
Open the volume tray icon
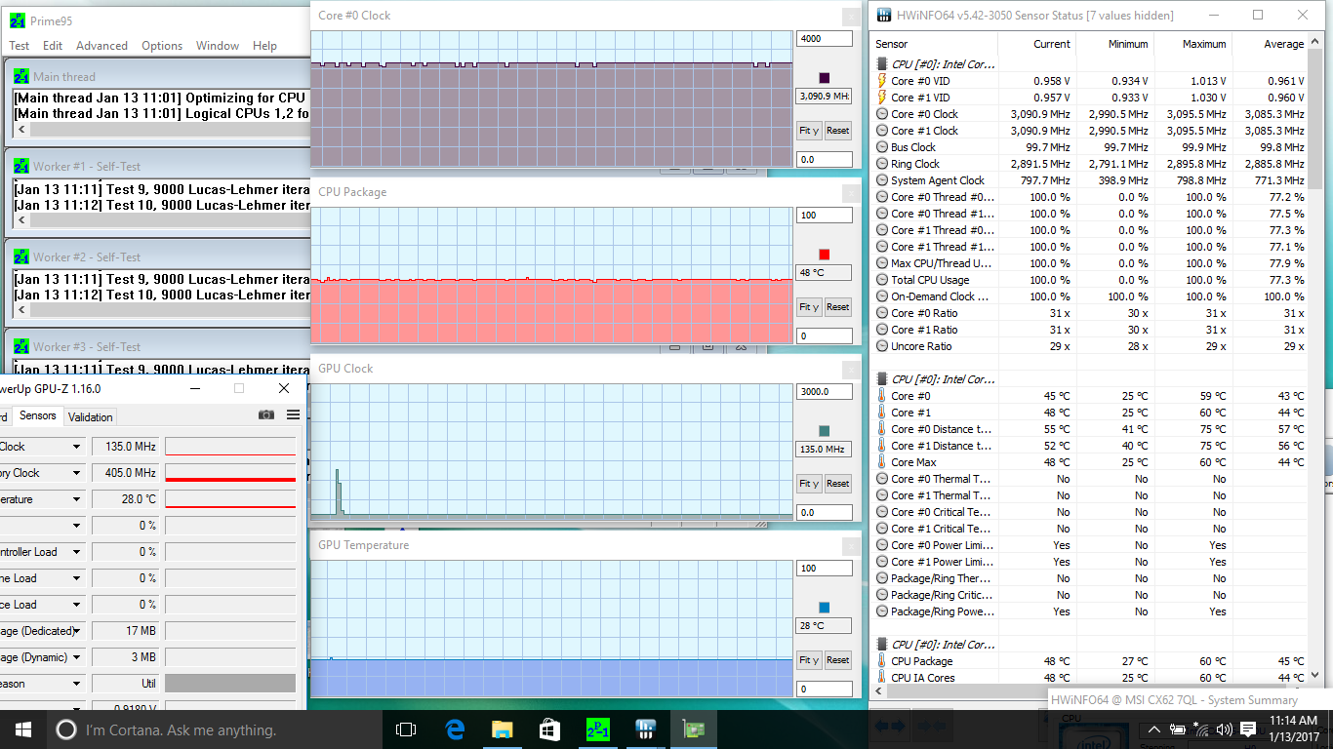pyautogui.click(x=1224, y=729)
